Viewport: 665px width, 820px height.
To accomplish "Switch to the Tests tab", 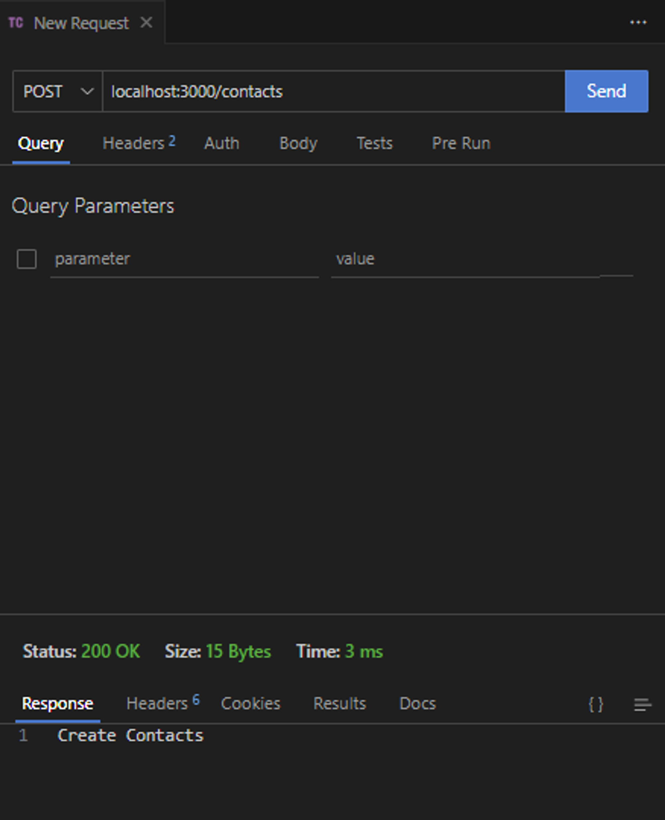I will pos(375,143).
